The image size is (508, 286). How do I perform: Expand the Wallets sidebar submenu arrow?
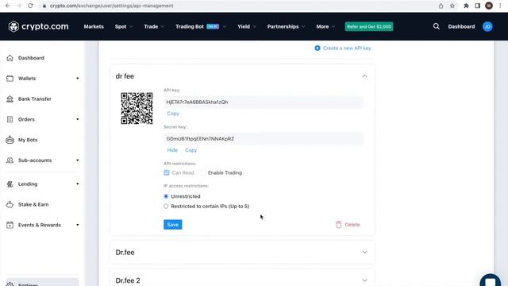(x=78, y=78)
